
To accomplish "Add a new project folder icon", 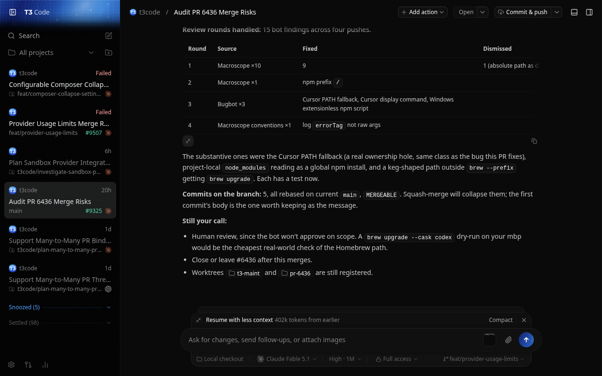I will [x=109, y=53].
